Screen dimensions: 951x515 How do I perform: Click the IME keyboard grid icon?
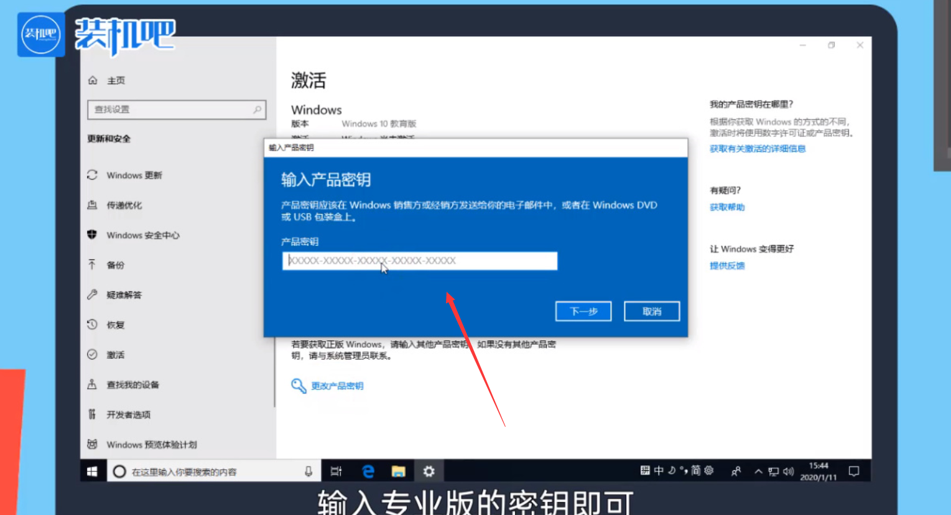pyautogui.click(x=645, y=471)
